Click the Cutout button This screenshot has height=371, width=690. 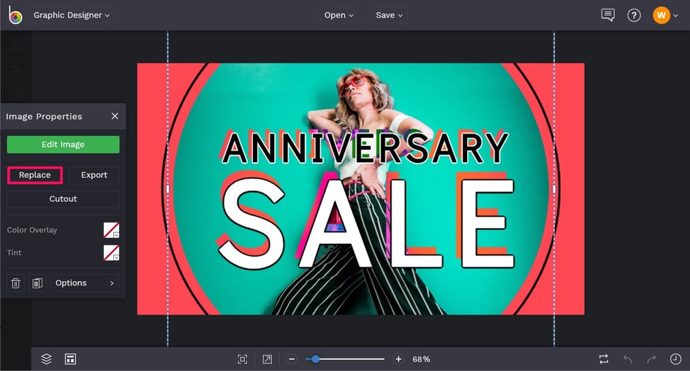tap(63, 199)
